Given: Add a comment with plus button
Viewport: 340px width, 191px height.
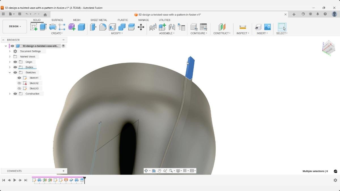Looking at the screenshot, I should tap(63, 171).
